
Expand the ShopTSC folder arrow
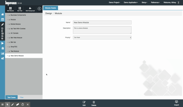click(x=7, y=47)
